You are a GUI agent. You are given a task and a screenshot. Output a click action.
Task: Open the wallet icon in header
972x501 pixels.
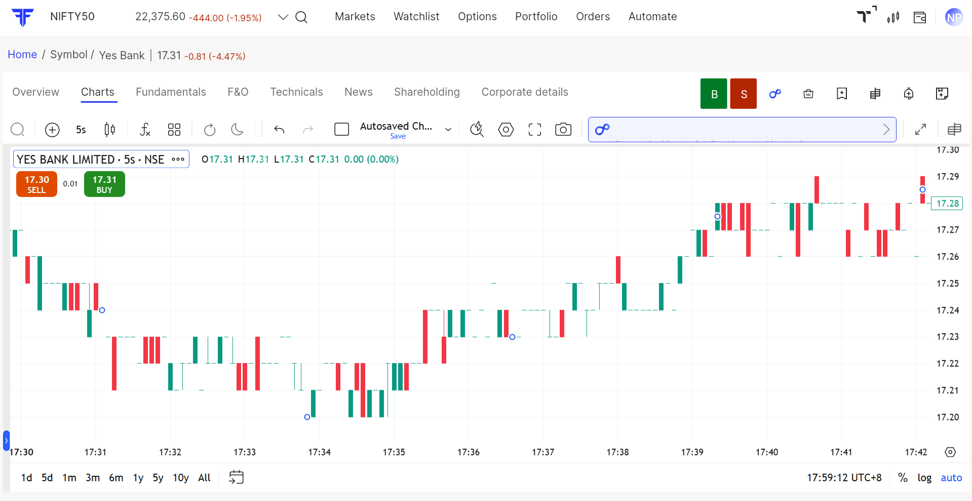[919, 17]
